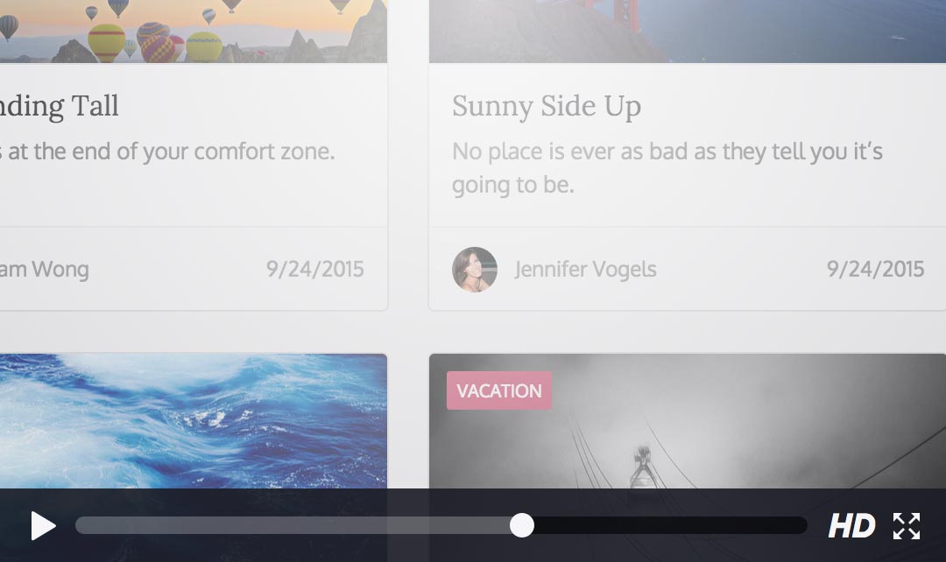The height and width of the screenshot is (562, 946).
Task: Click the 'nding Tall' post title
Action: (60, 107)
